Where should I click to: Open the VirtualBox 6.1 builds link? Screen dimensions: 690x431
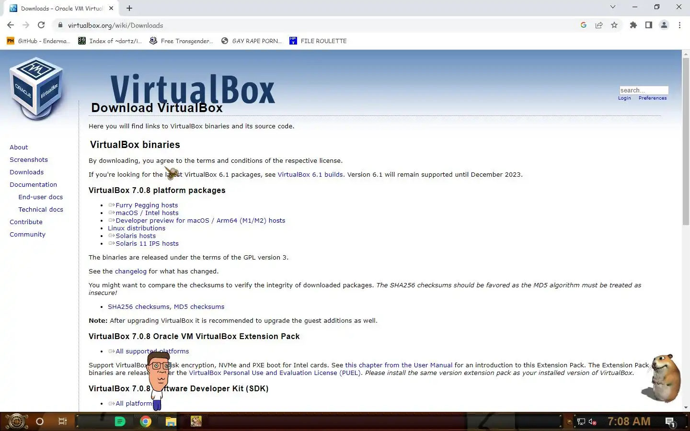pos(310,174)
